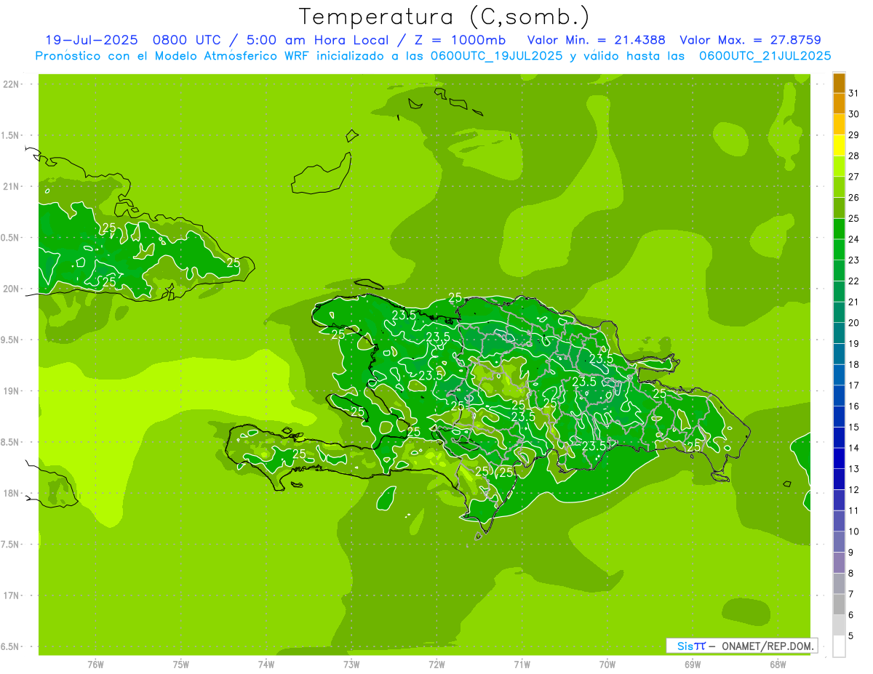Click the "74W" longitude axis label

(x=266, y=665)
